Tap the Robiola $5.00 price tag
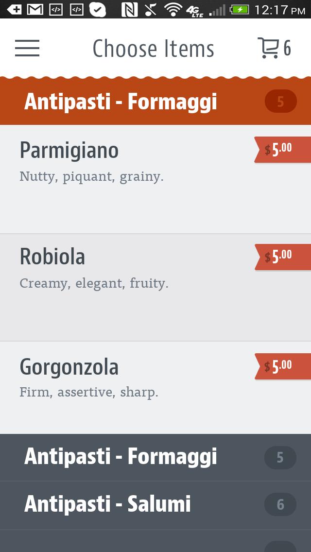Screen dimensions: 311x552 tap(282, 257)
